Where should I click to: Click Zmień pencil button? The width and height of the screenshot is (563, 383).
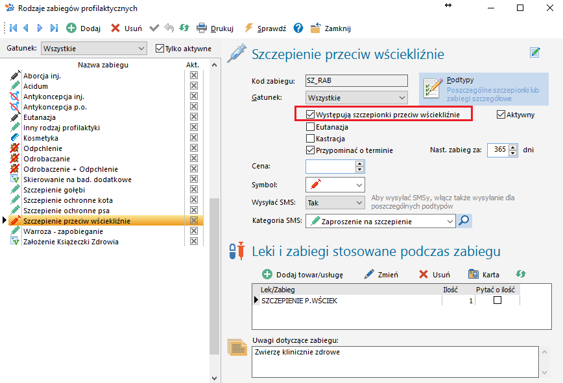(381, 275)
